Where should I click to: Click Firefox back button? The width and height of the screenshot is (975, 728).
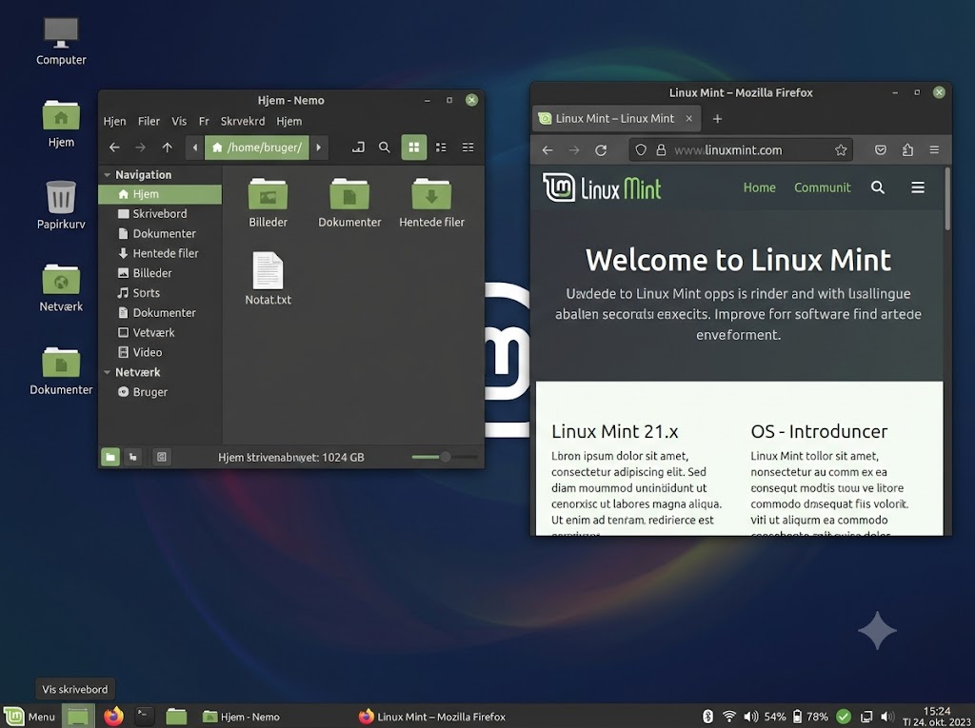pyautogui.click(x=547, y=150)
